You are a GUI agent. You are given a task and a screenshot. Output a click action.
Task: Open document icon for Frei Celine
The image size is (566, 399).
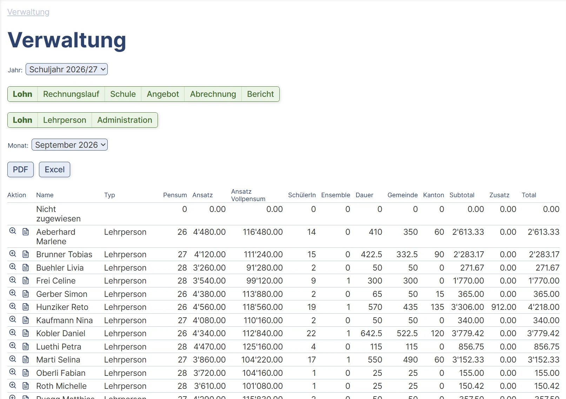26,280
